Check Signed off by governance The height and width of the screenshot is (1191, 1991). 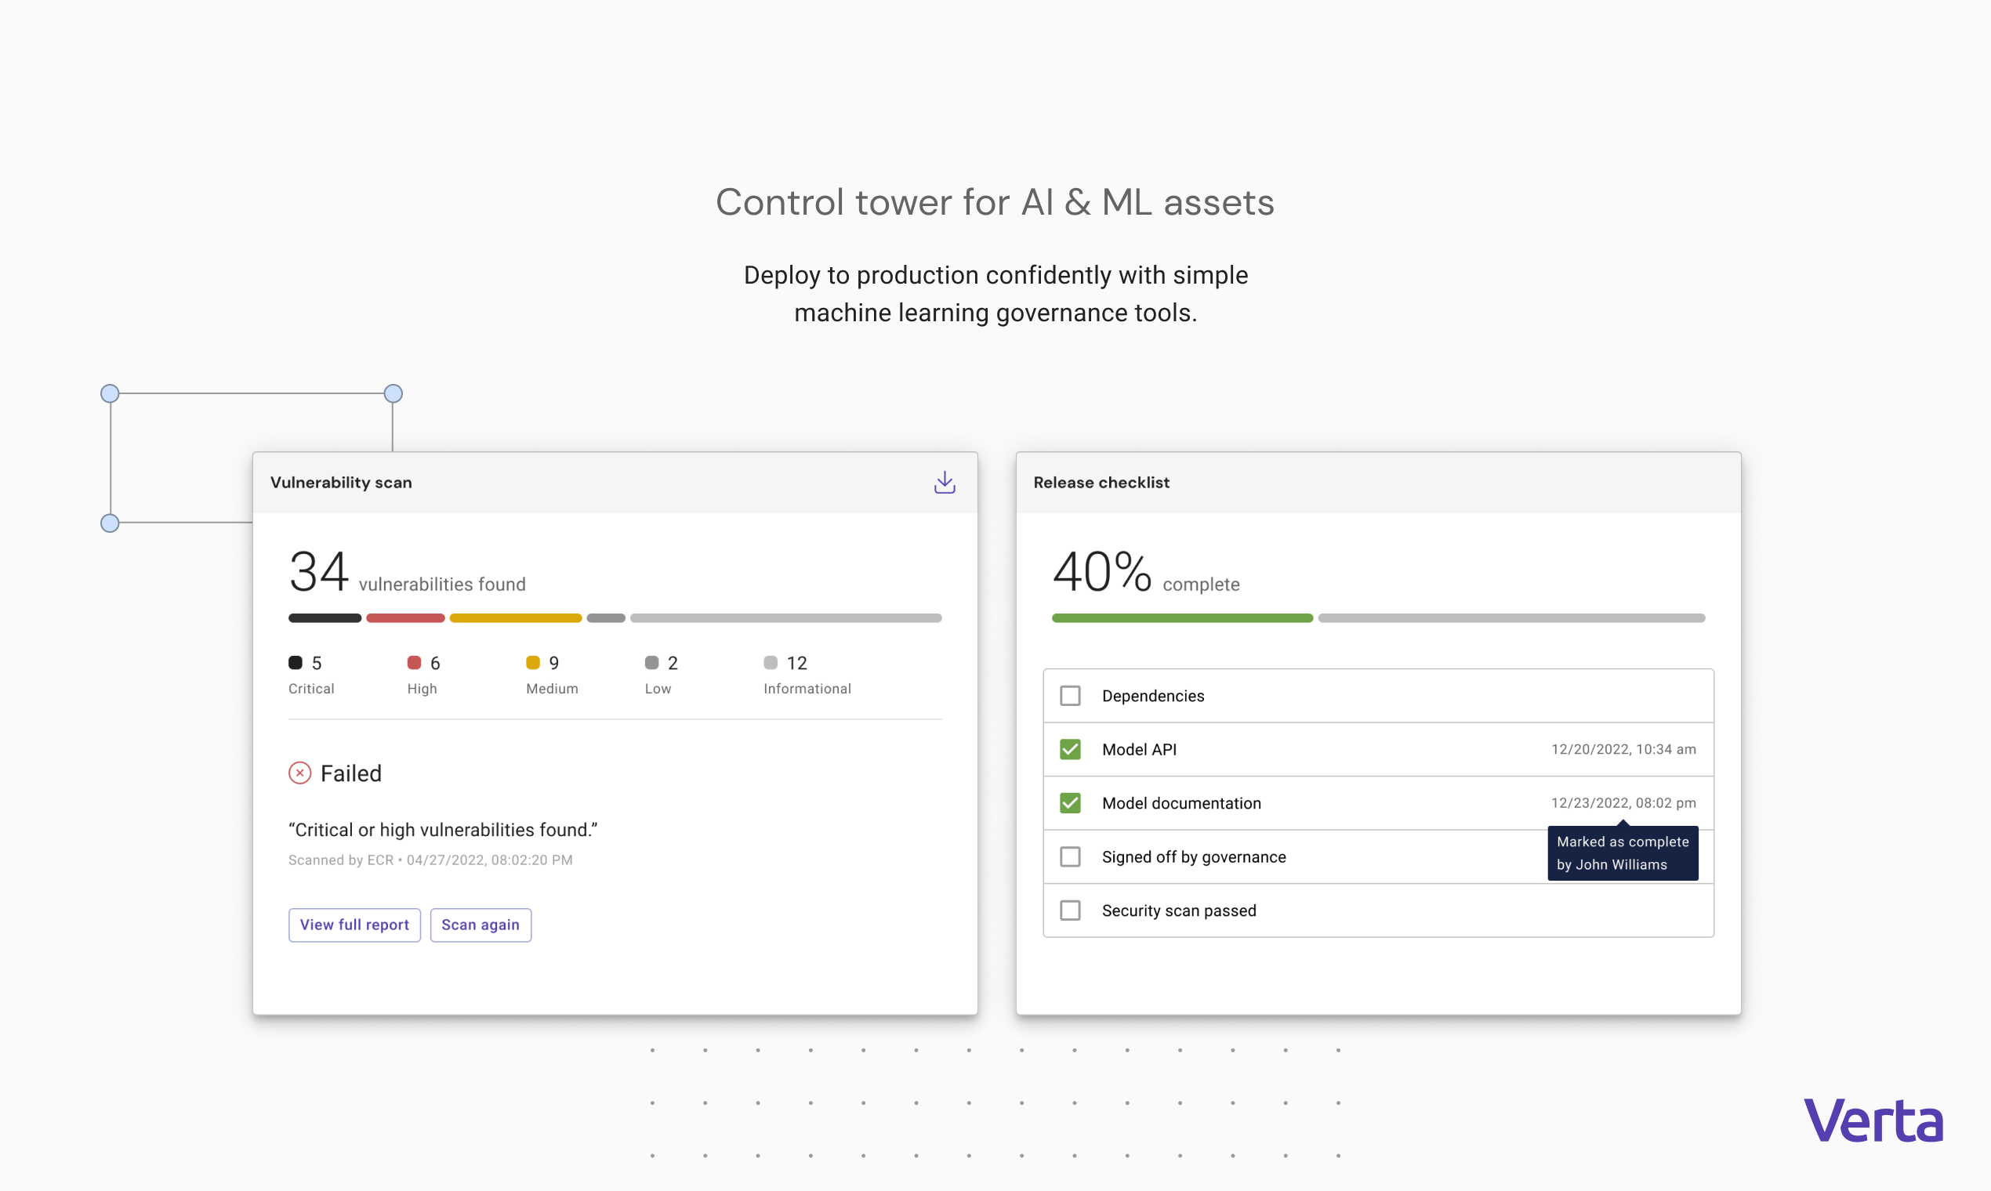tap(1069, 856)
